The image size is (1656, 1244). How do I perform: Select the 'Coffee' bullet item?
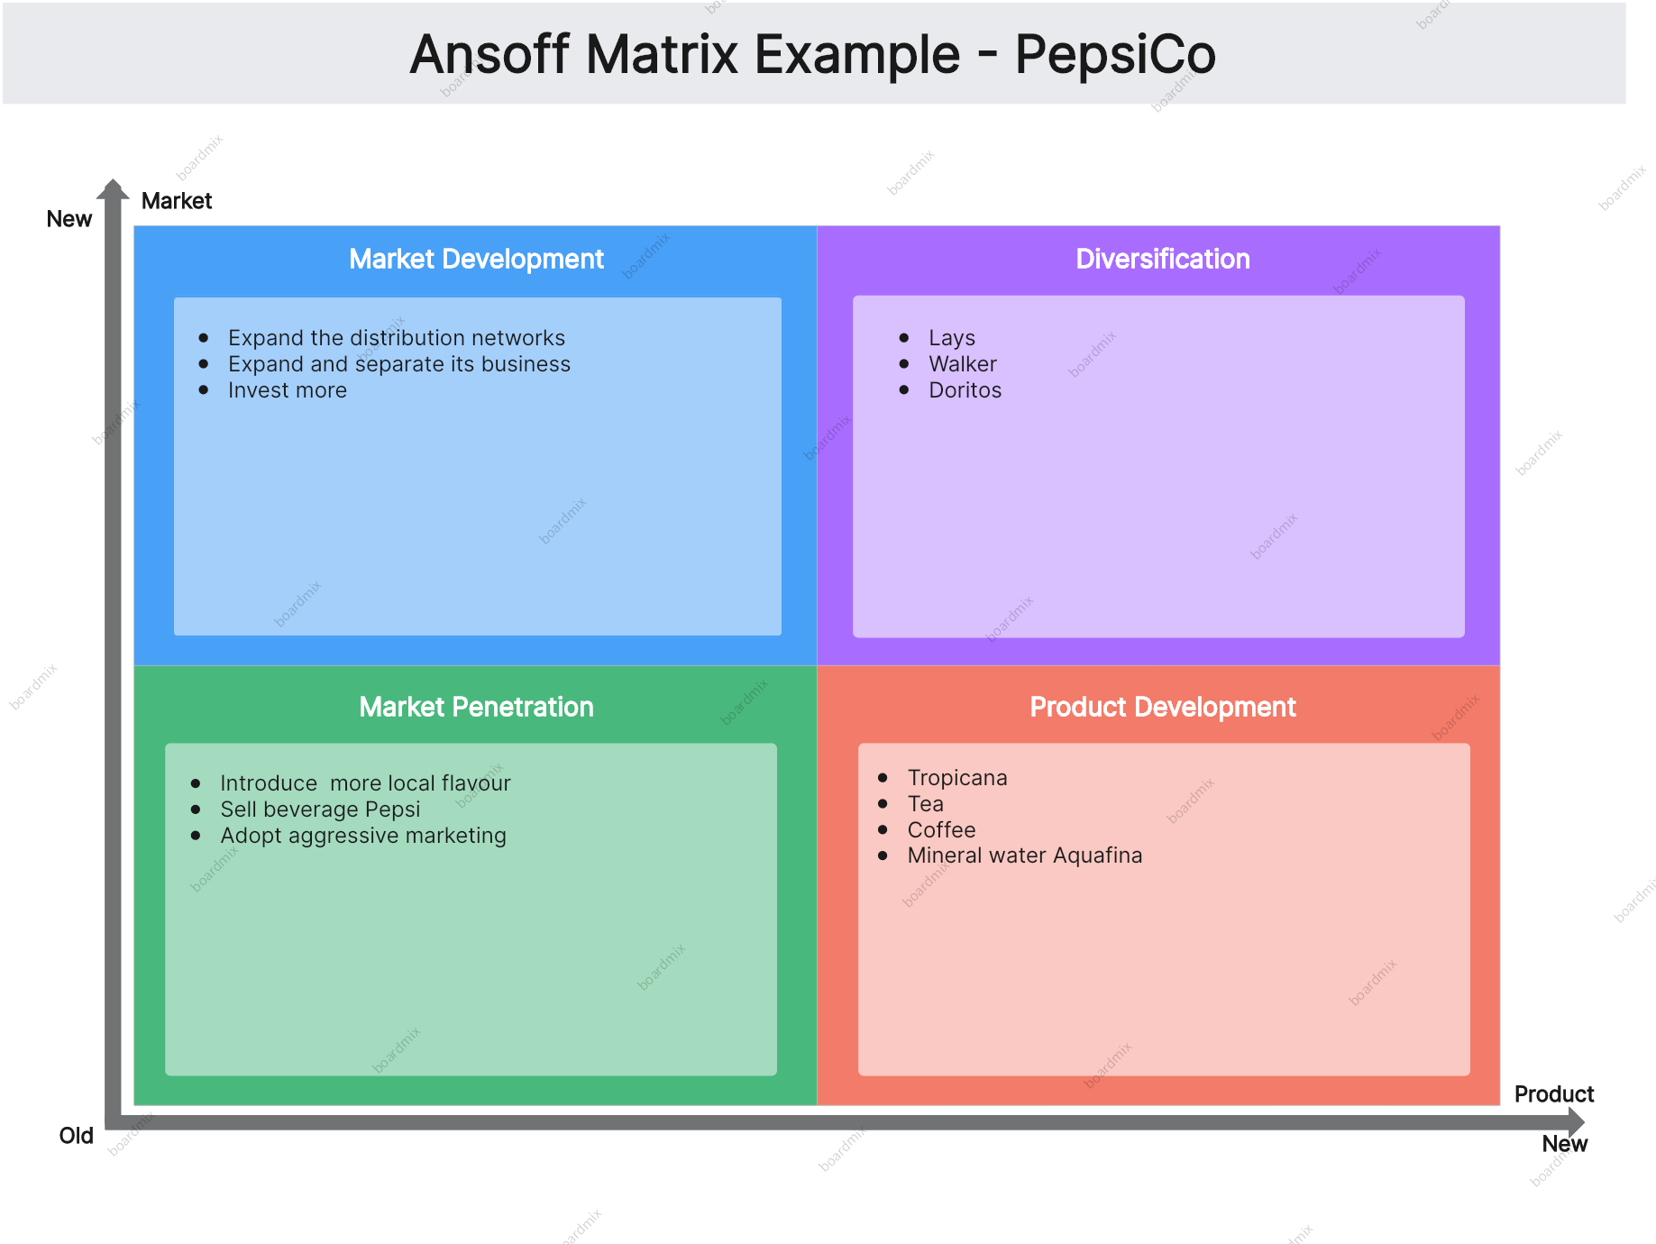941,830
